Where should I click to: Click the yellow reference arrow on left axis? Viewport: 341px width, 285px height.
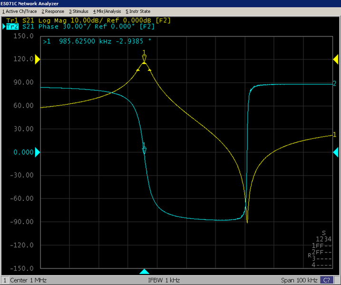pos(38,59)
